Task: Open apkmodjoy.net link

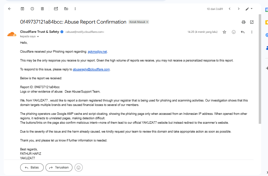Action: [97, 52]
